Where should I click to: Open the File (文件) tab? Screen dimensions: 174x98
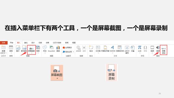click(4, 43)
